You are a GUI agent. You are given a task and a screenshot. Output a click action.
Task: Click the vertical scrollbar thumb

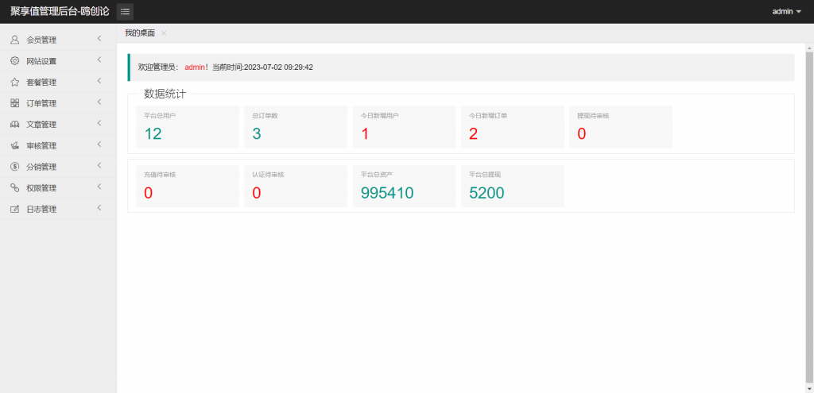tap(809, 218)
